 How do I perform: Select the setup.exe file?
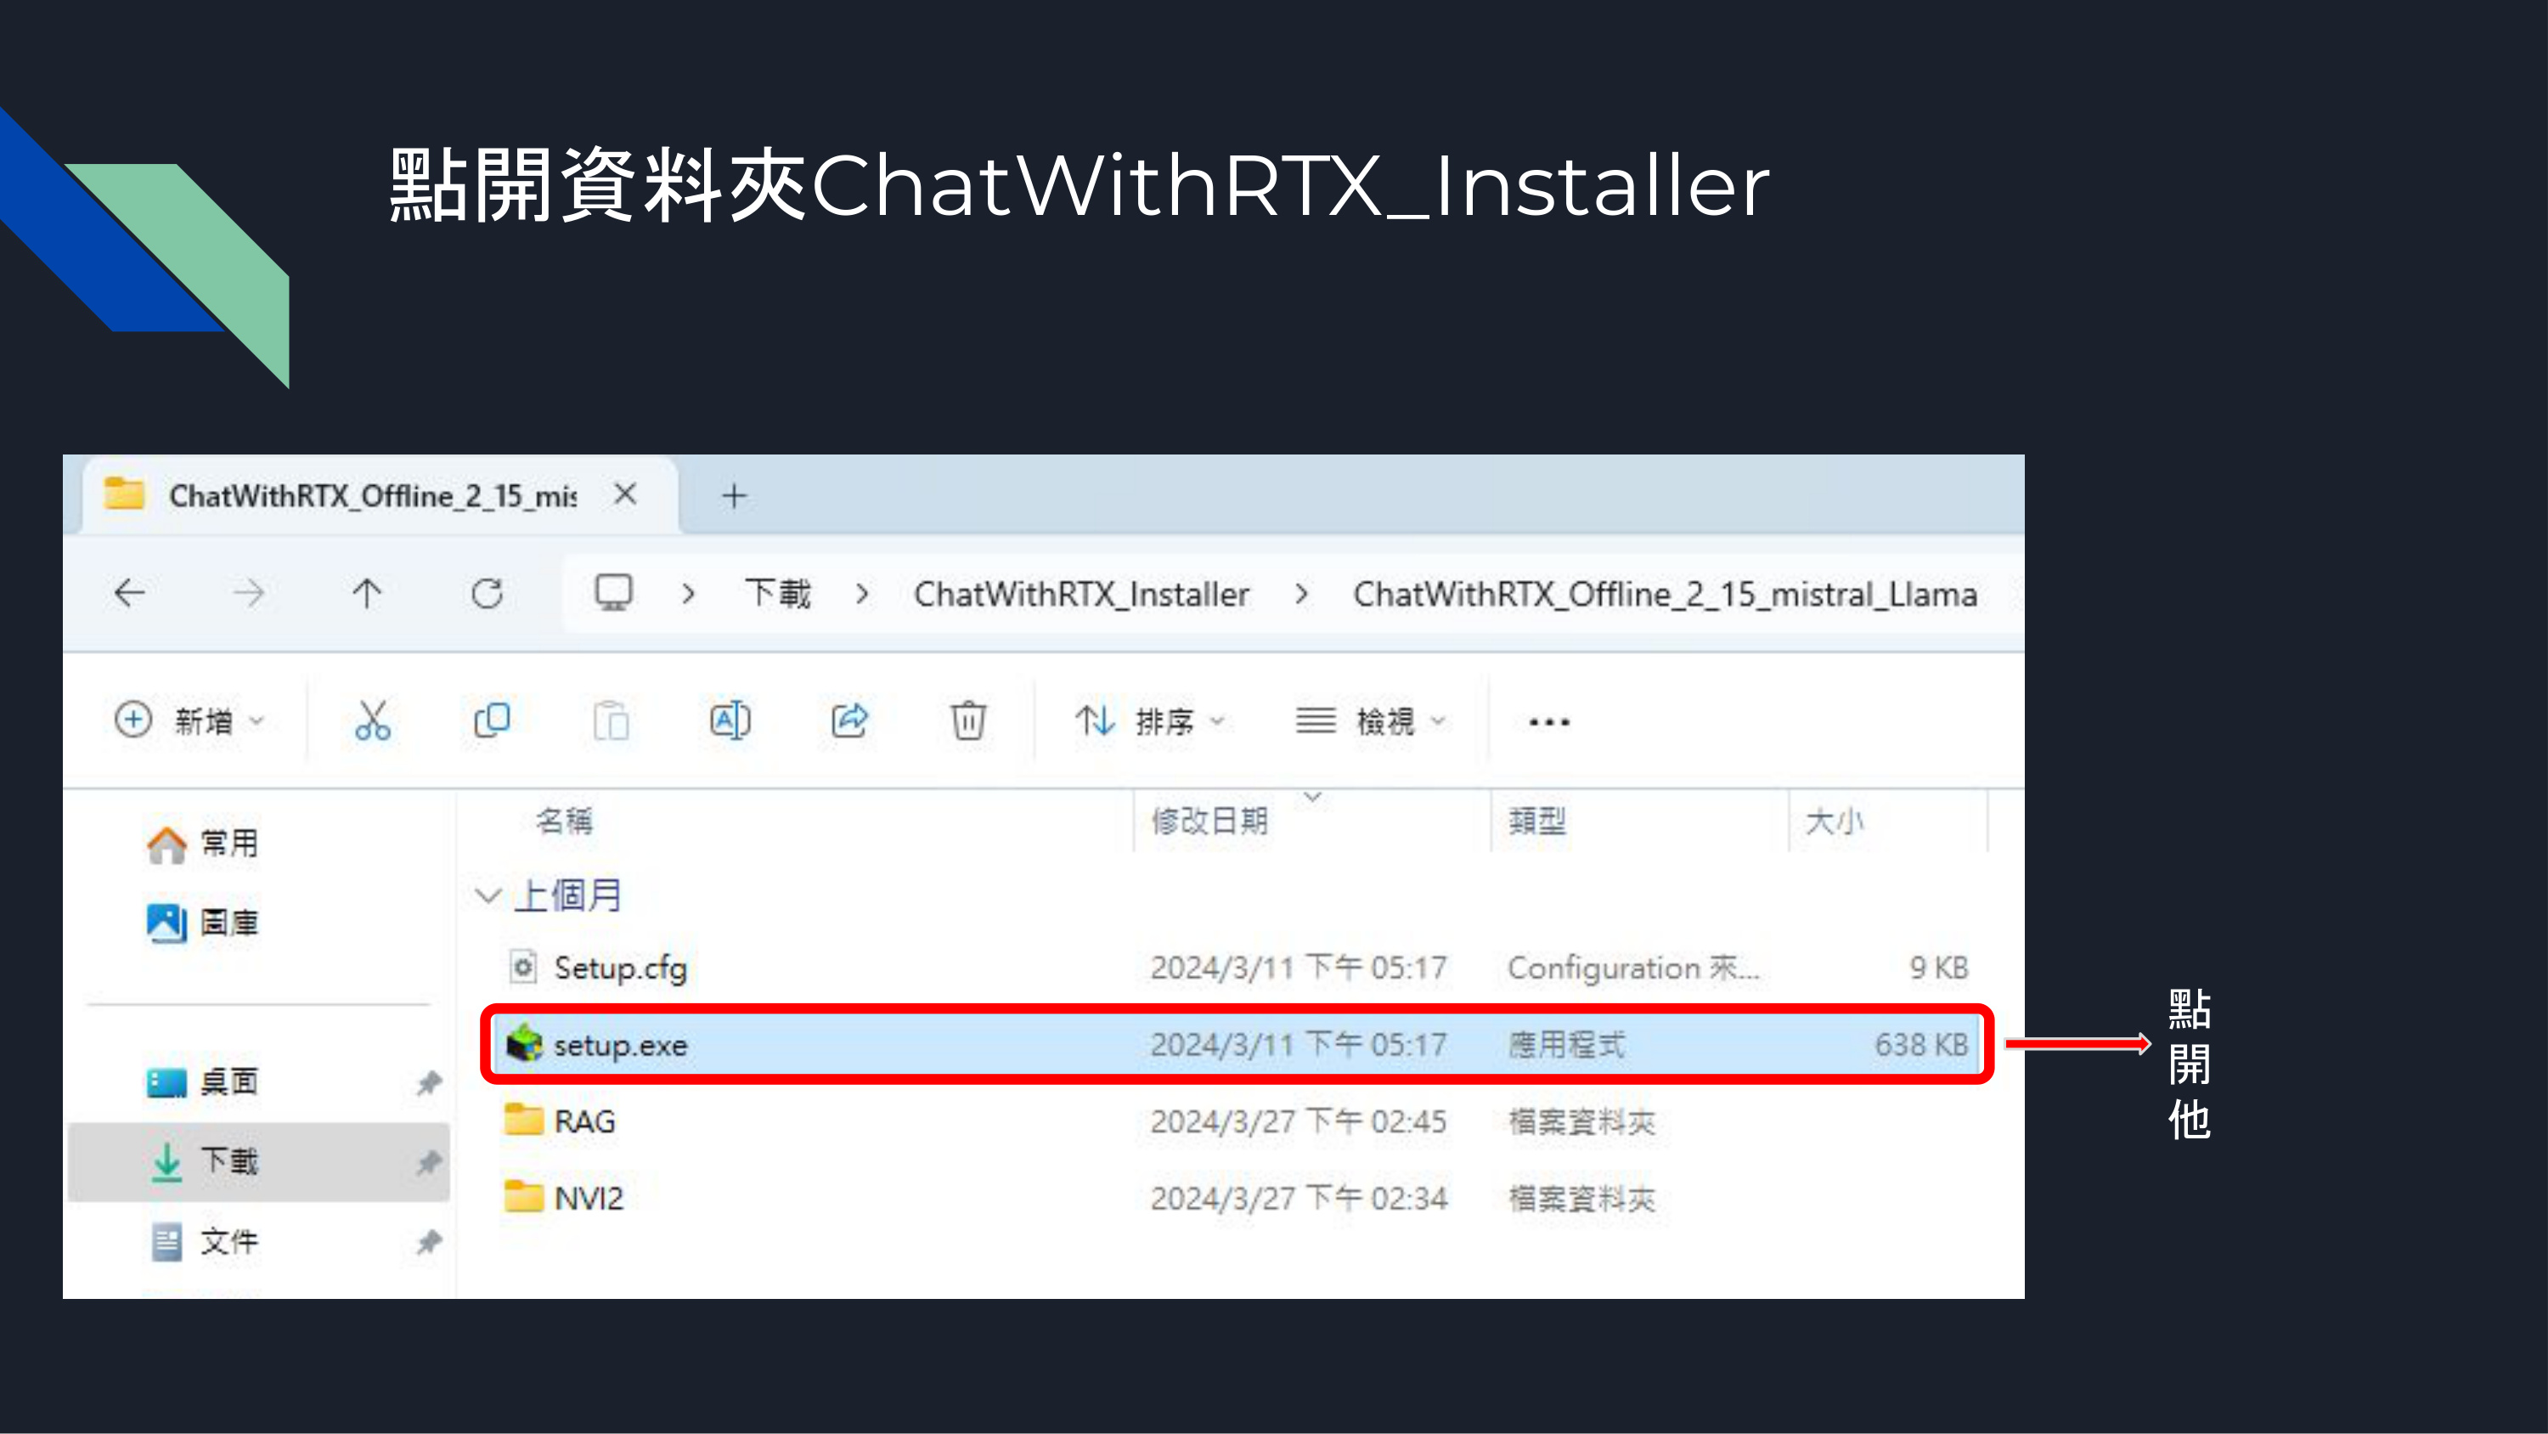pos(1237,1045)
